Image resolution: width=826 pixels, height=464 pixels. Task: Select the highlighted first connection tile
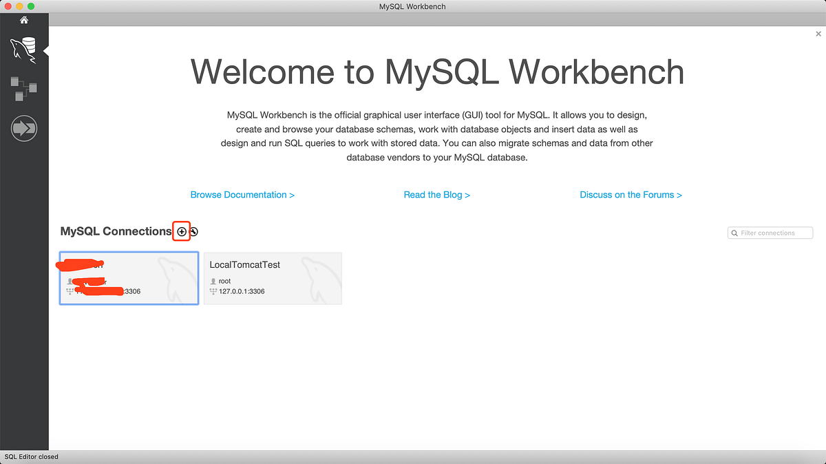[x=129, y=278]
